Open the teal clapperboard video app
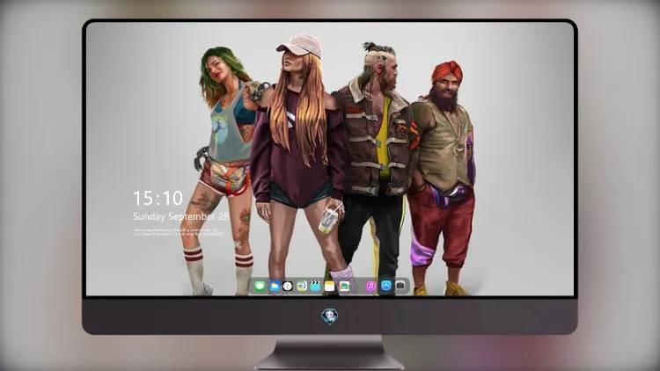Screen dimensions: 660x371 (x=315, y=287)
